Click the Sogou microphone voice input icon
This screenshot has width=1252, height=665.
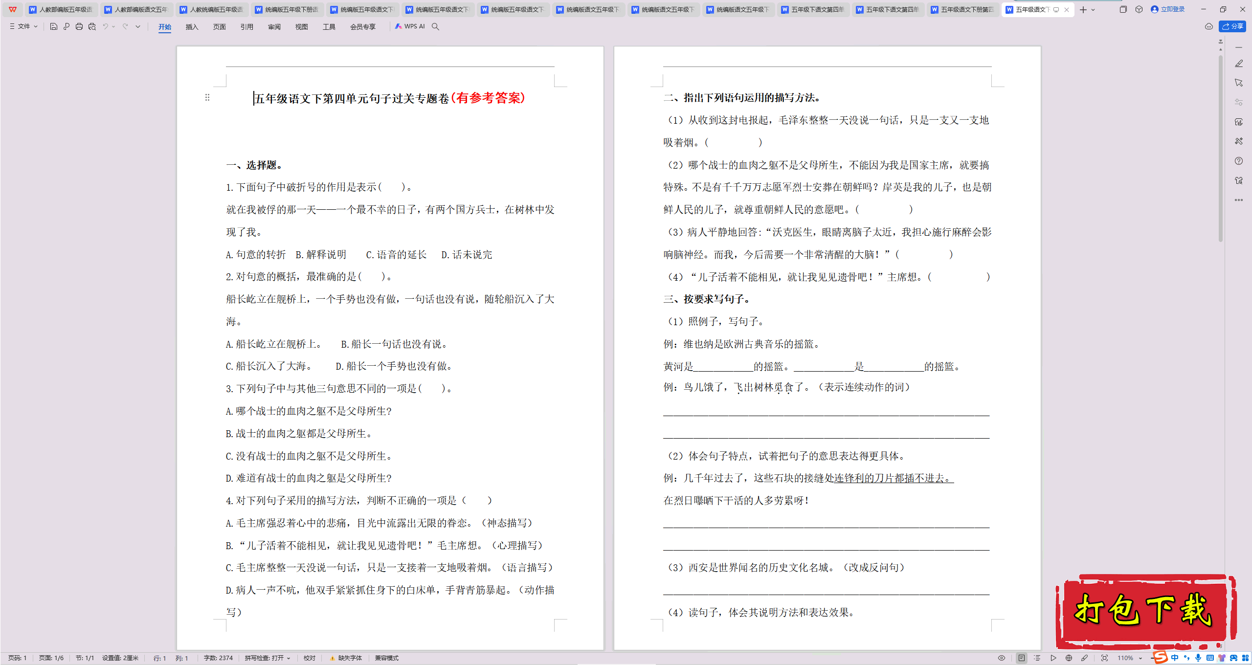pyautogui.click(x=1198, y=658)
